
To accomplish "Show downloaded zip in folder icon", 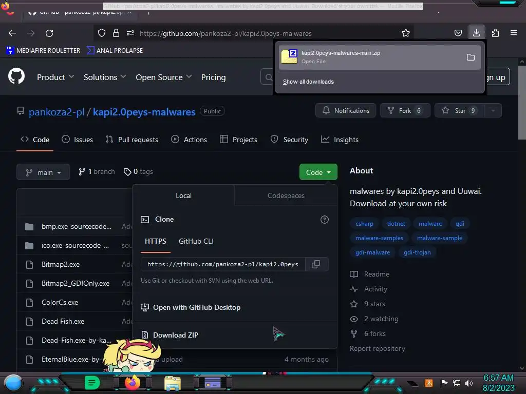I will point(471,57).
